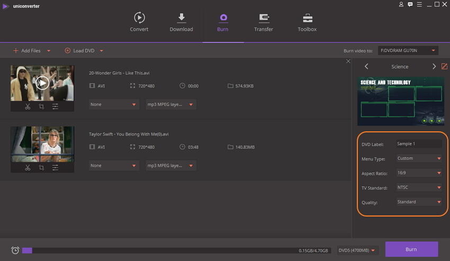Open audio track dropdown for Wonder Girls video

(x=171, y=104)
